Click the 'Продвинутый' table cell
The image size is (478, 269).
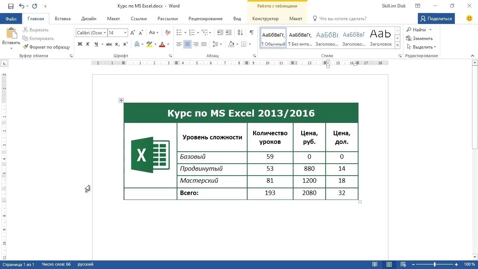(x=212, y=169)
